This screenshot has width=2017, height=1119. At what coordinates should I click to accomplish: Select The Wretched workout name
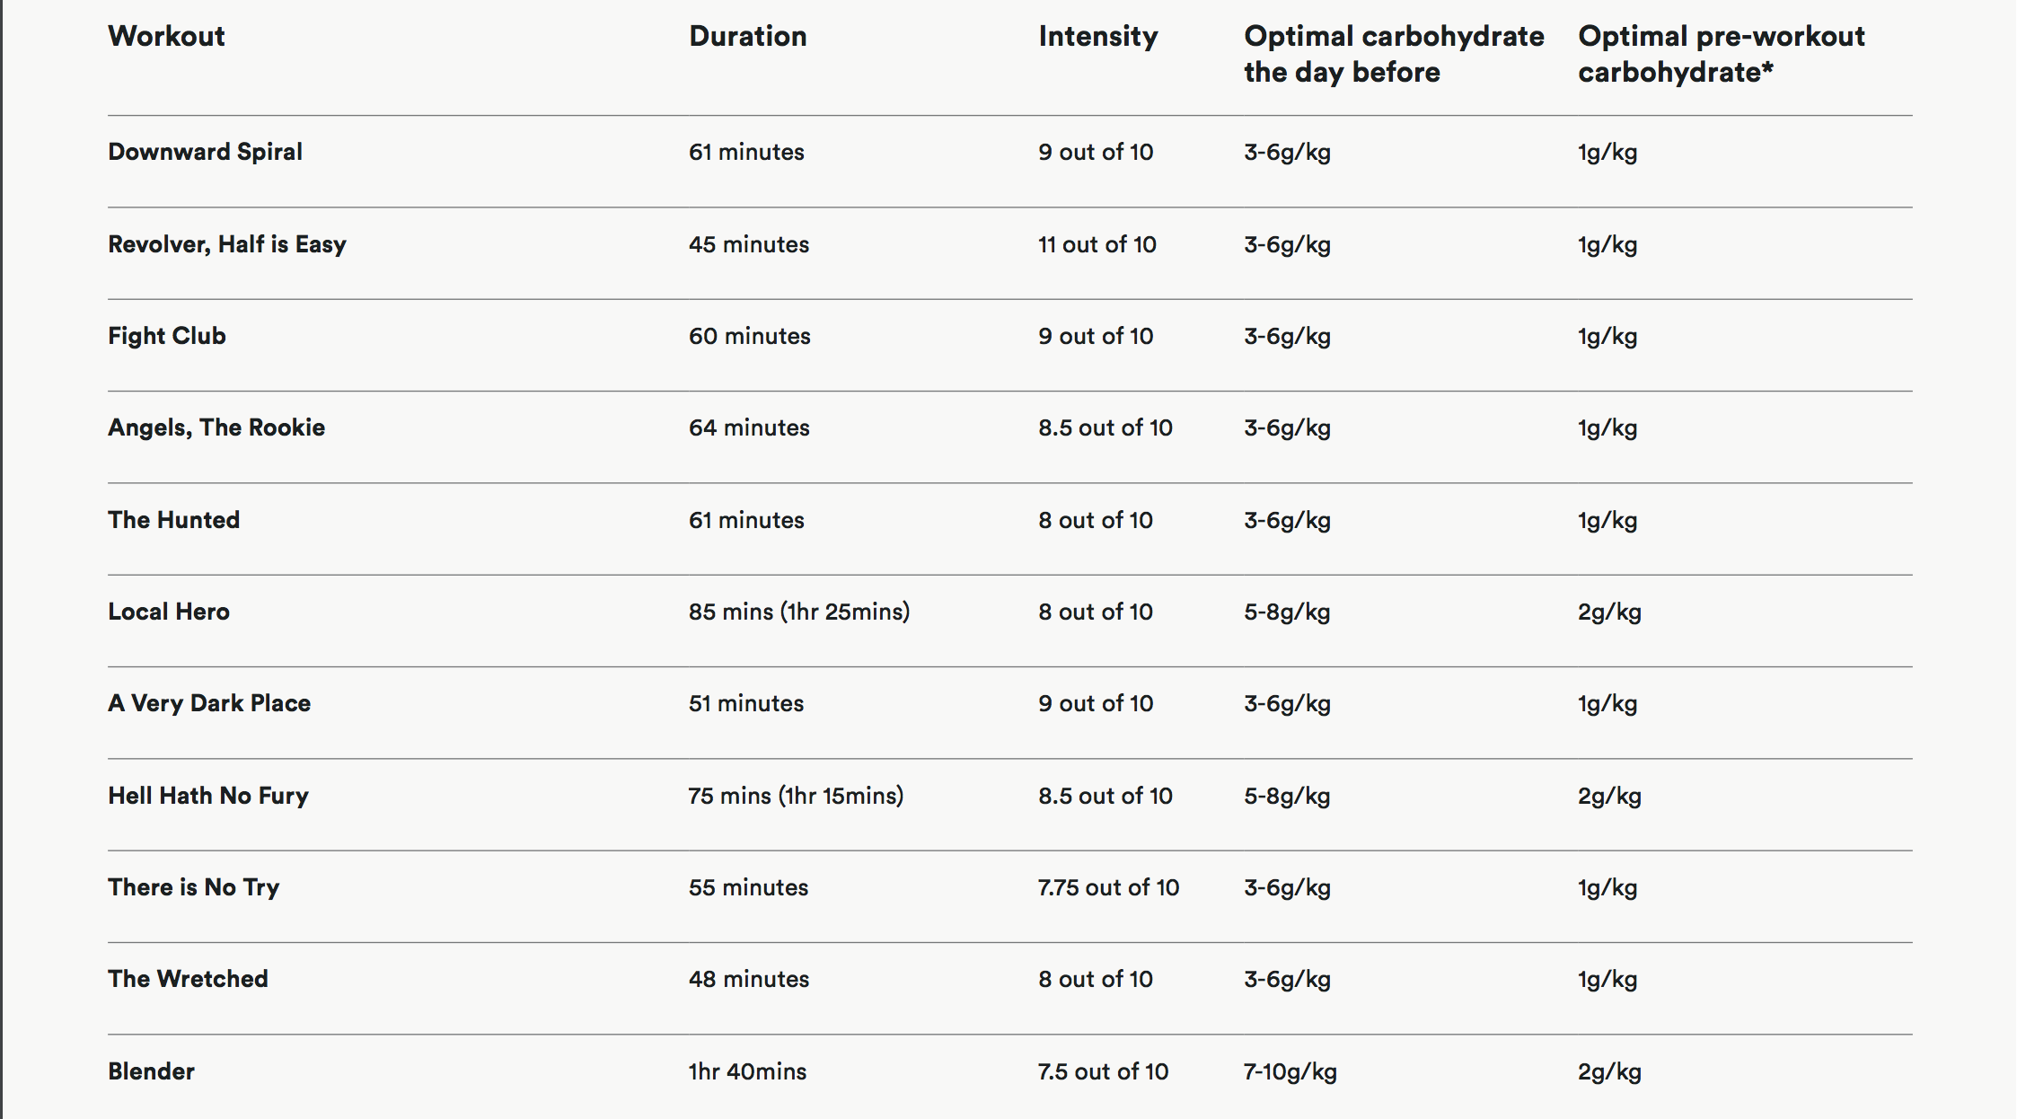pyautogui.click(x=188, y=979)
